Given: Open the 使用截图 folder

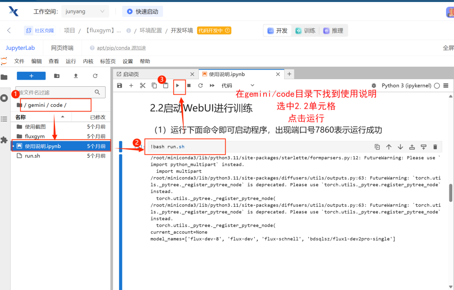Looking at the screenshot, I should (61, 127).
